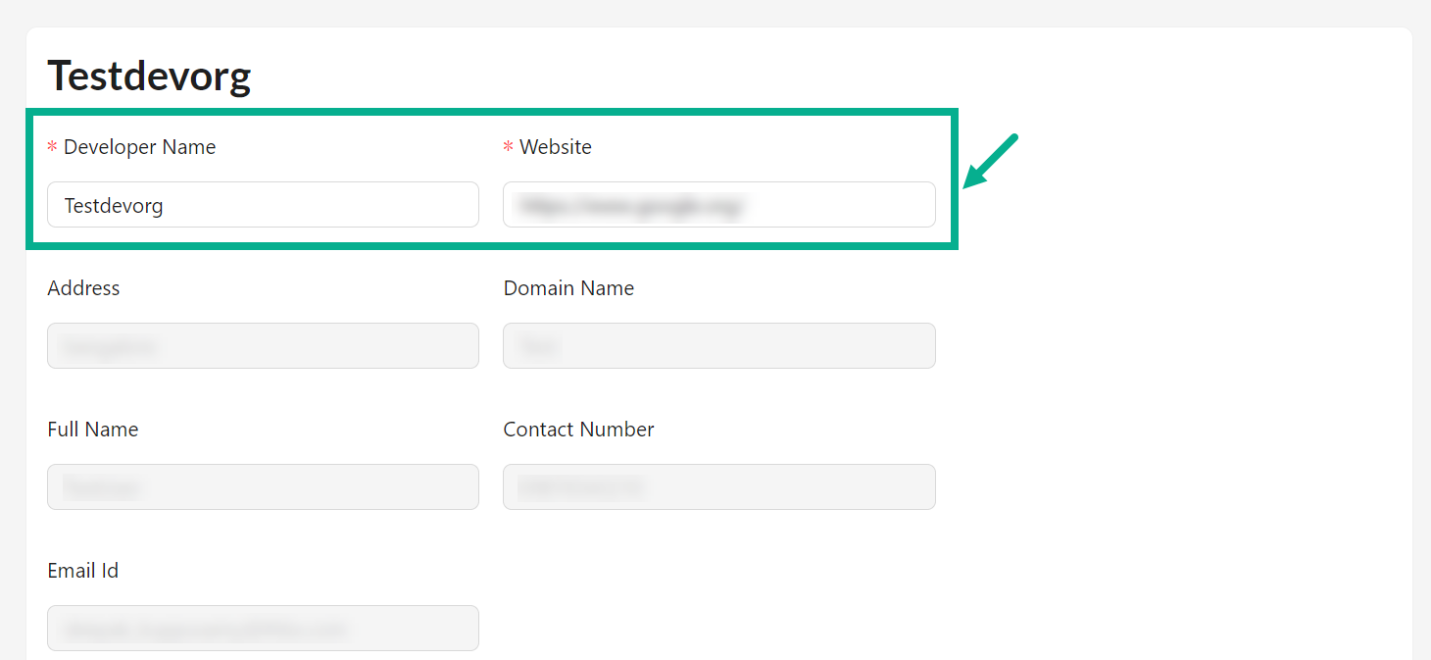Click the Developer Name input field
1431x660 pixels.
pyautogui.click(x=263, y=205)
